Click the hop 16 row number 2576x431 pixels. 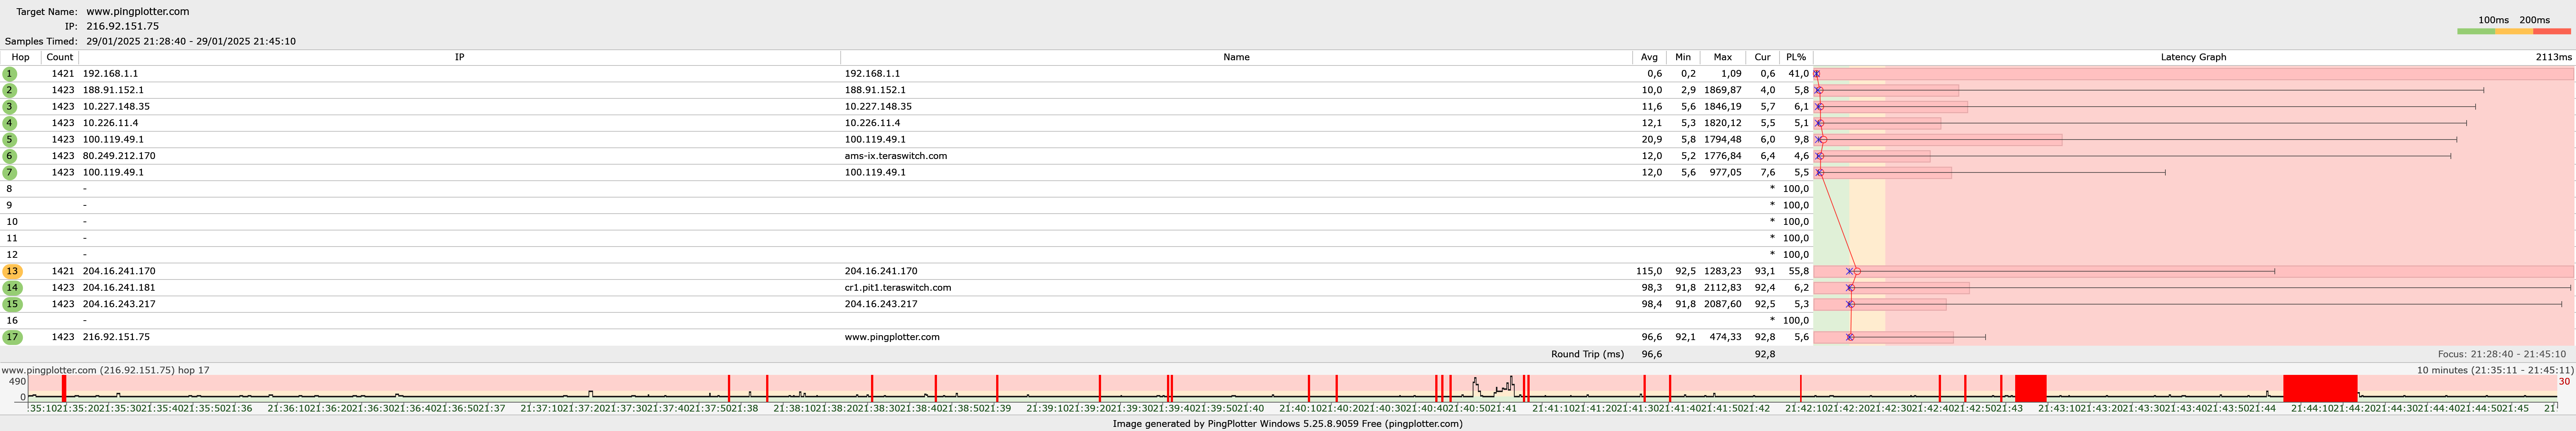pyautogui.click(x=12, y=320)
